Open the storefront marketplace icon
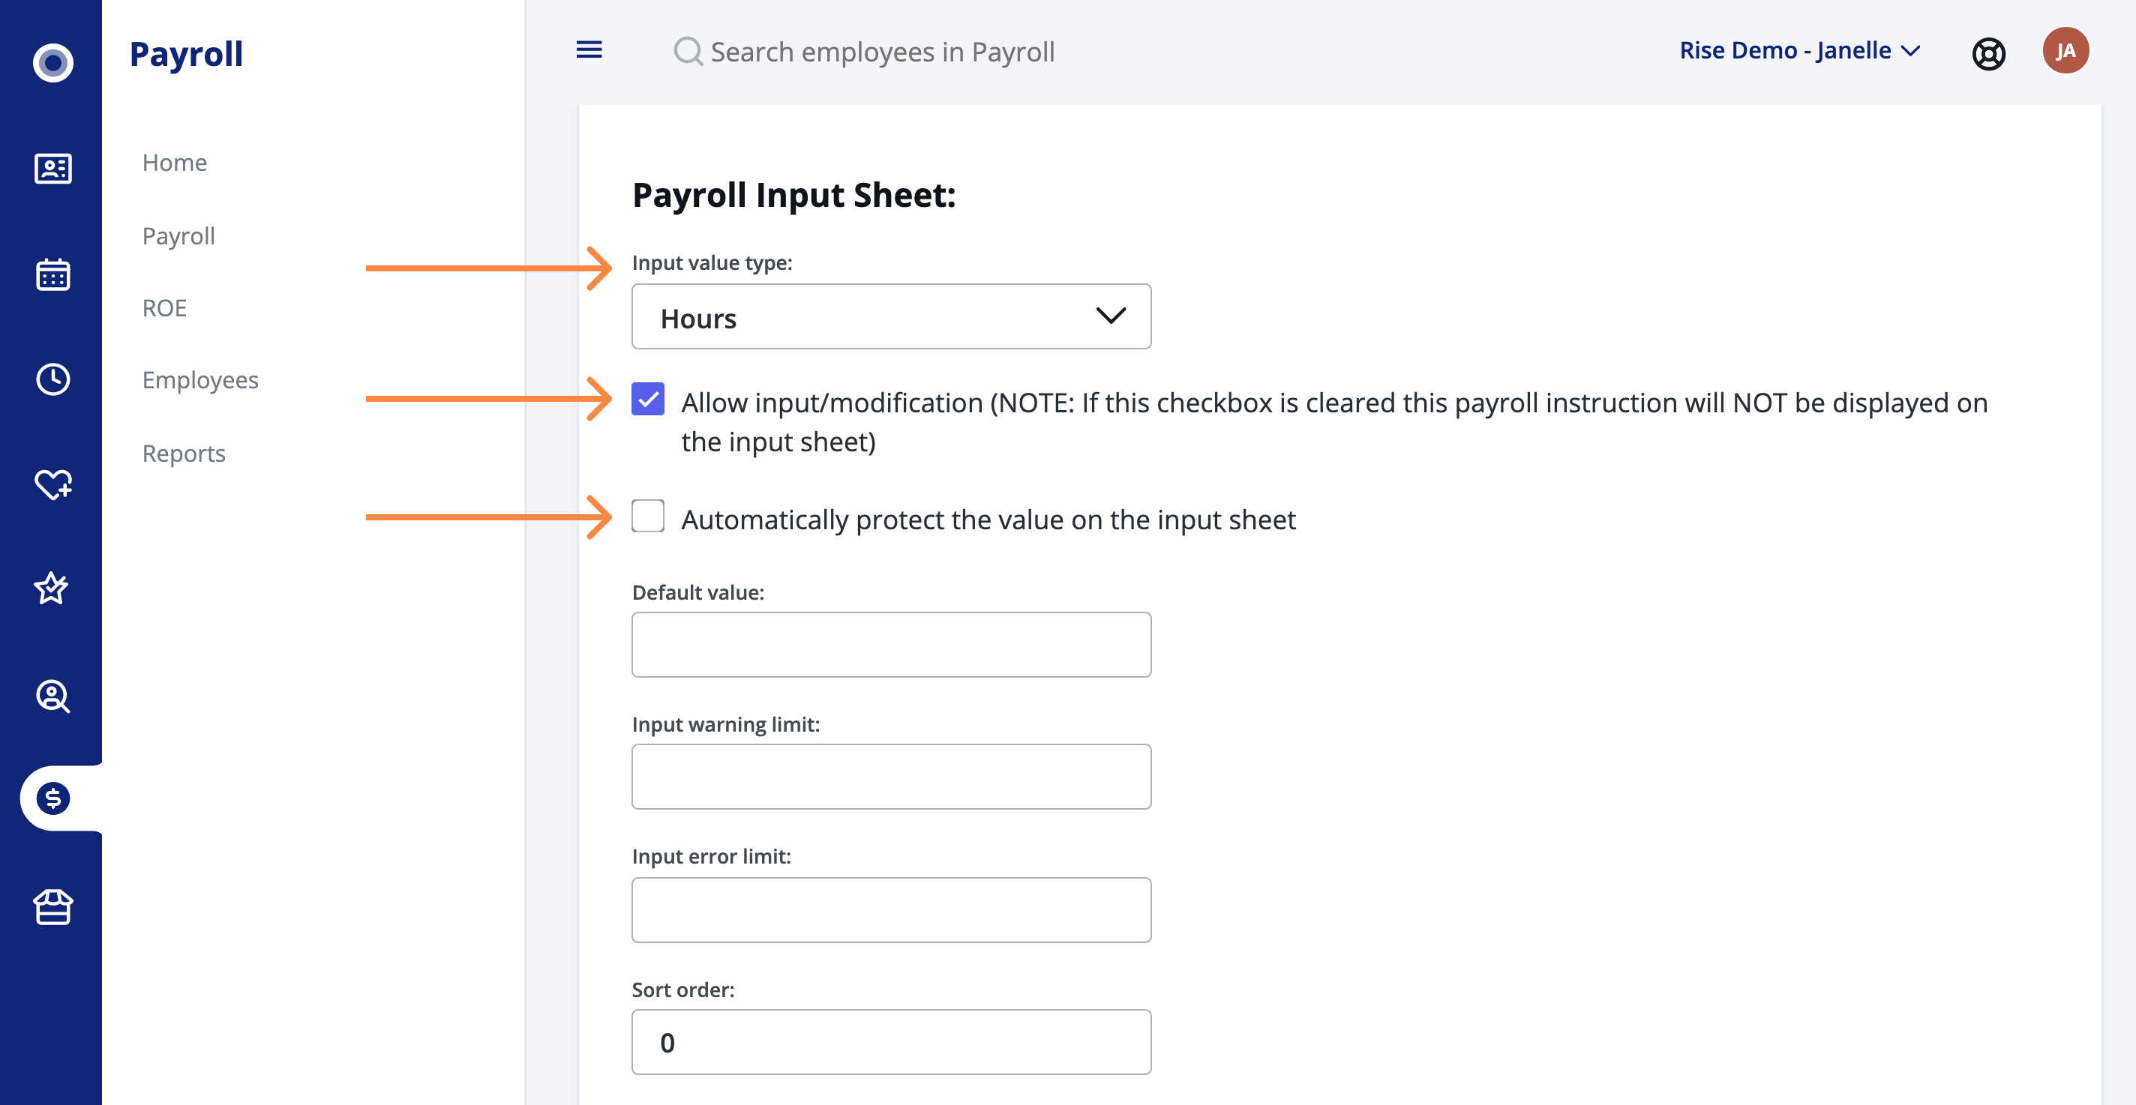 point(53,907)
